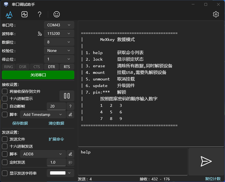Image resolution: width=225 pixels, height=182 pixels.
Task: Edit the receive script pencil icon
Action: tap(70, 114)
